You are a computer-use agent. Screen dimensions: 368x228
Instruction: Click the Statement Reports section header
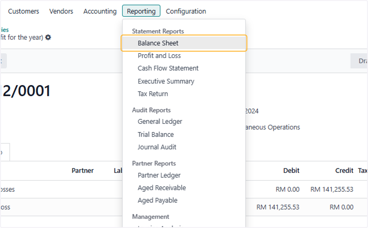coord(158,31)
